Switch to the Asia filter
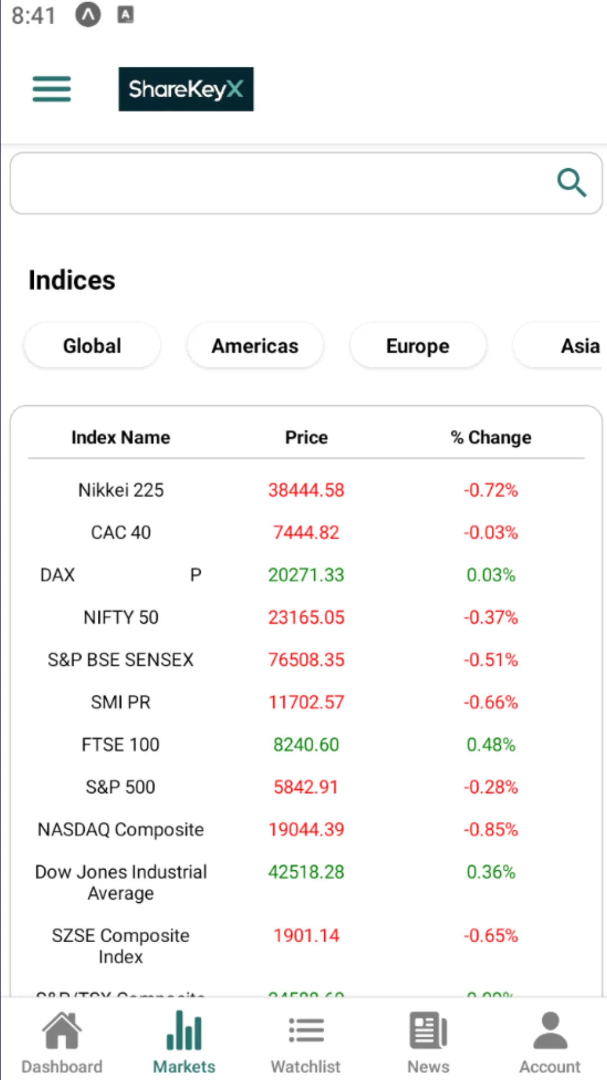The image size is (607, 1080). [579, 345]
